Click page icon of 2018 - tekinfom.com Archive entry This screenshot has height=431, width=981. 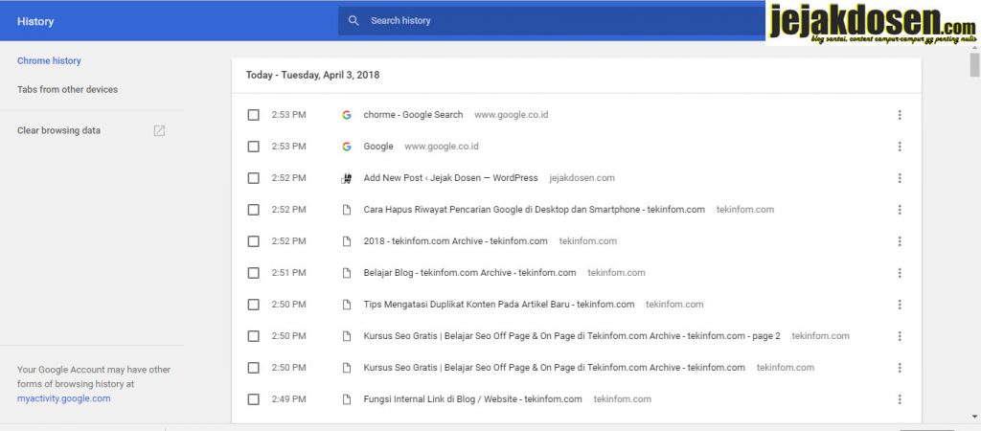click(x=347, y=241)
